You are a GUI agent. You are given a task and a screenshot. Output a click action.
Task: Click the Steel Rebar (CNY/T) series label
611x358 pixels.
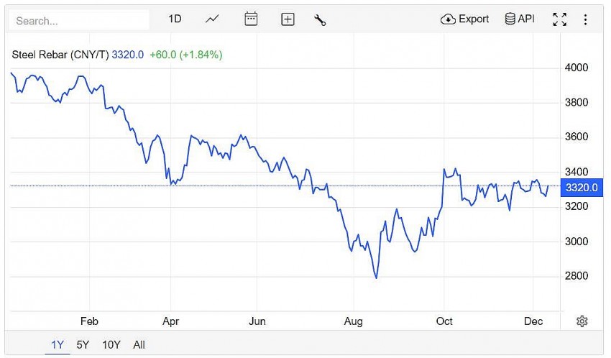point(60,55)
